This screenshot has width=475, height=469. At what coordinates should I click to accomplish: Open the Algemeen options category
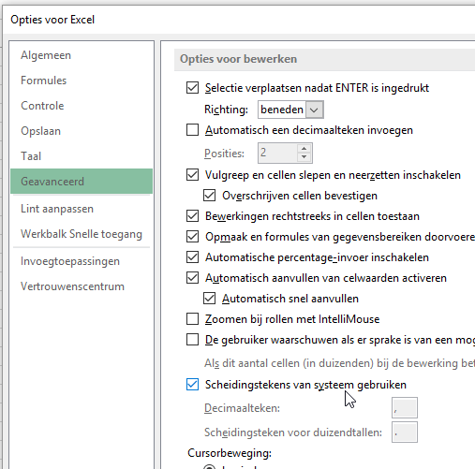[x=46, y=55]
